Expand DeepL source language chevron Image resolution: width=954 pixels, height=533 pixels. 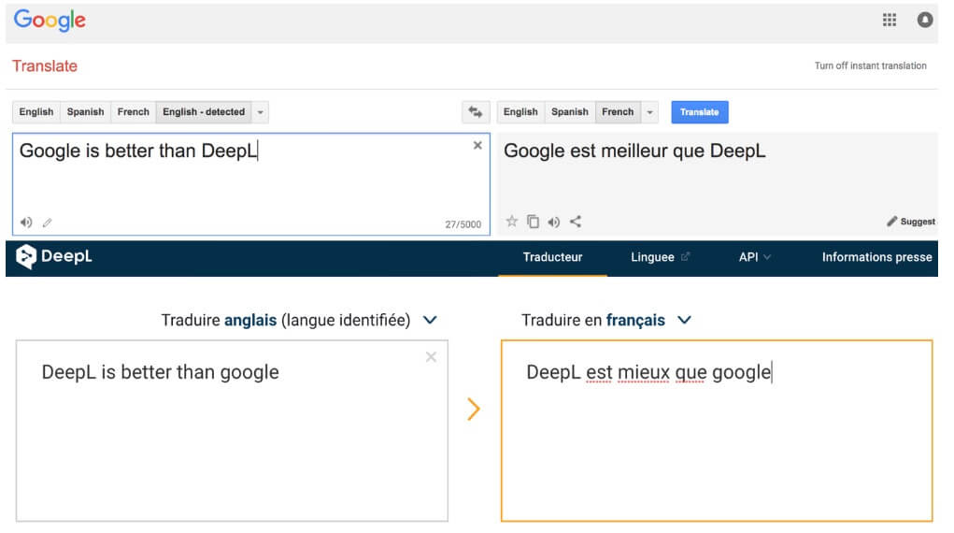(430, 320)
